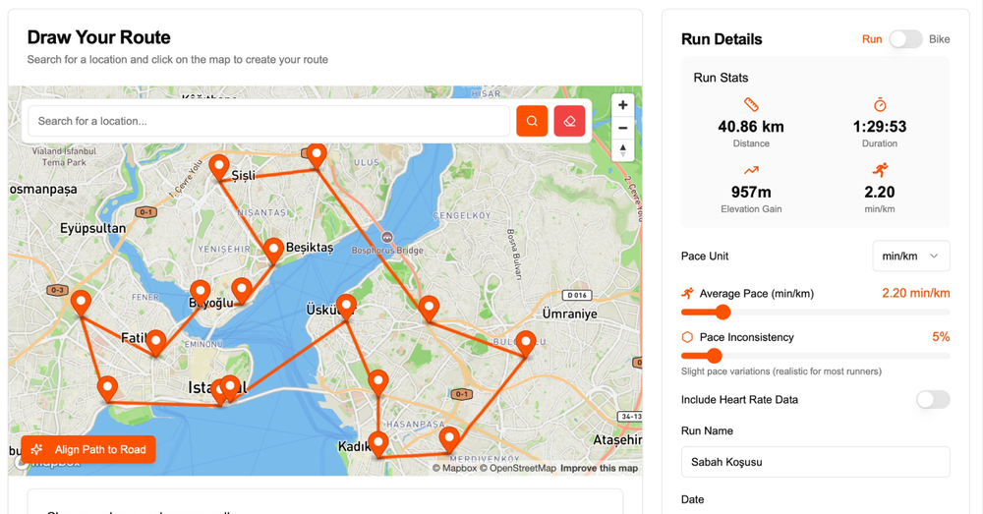Viewport: 983px width, 514px height.
Task: Open the Mapbox attribution link
Action: [x=454, y=468]
